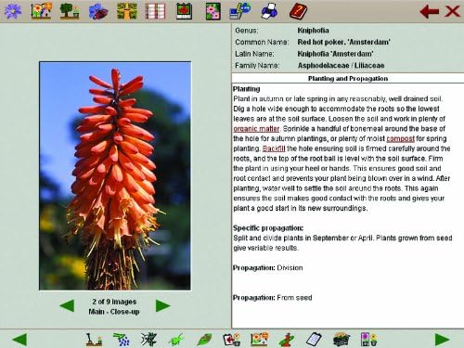
Task: Open the red help book icon
Action: tap(299, 11)
